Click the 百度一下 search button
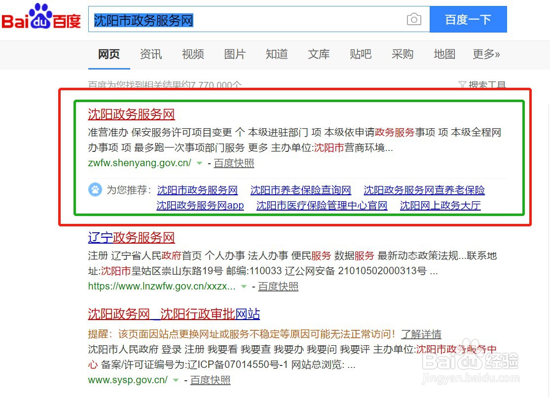 pyautogui.click(x=468, y=19)
